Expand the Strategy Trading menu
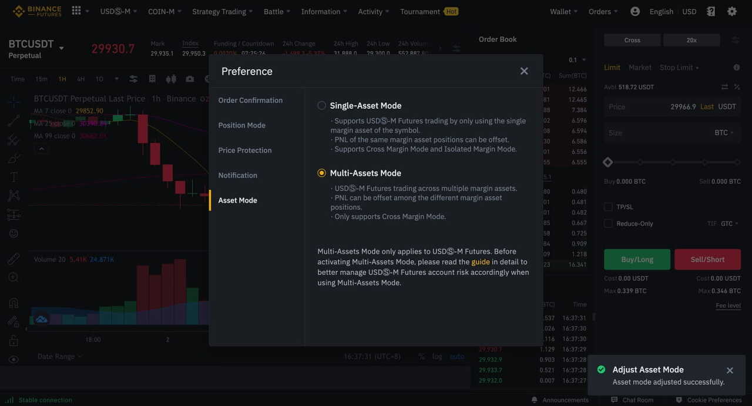The width and height of the screenshot is (752, 406). pos(222,11)
